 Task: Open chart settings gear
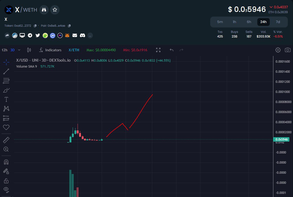(x=278, y=50)
